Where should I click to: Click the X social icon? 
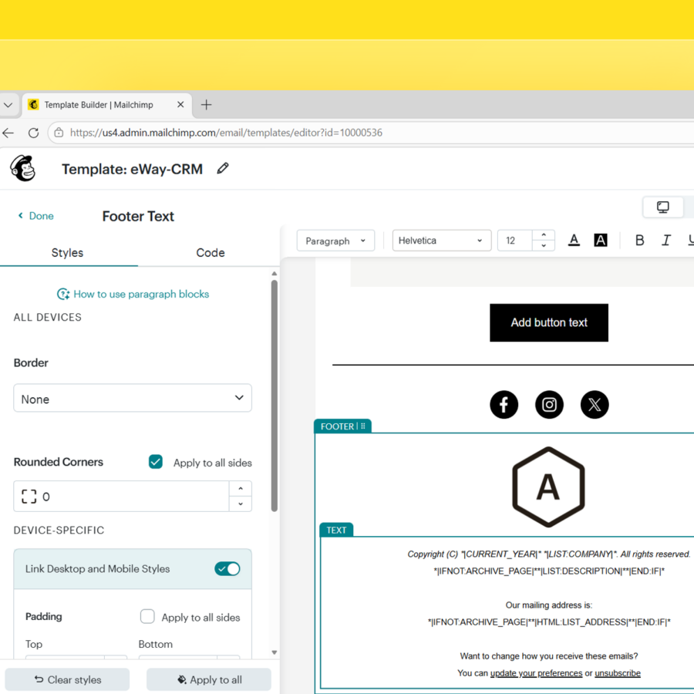click(595, 404)
